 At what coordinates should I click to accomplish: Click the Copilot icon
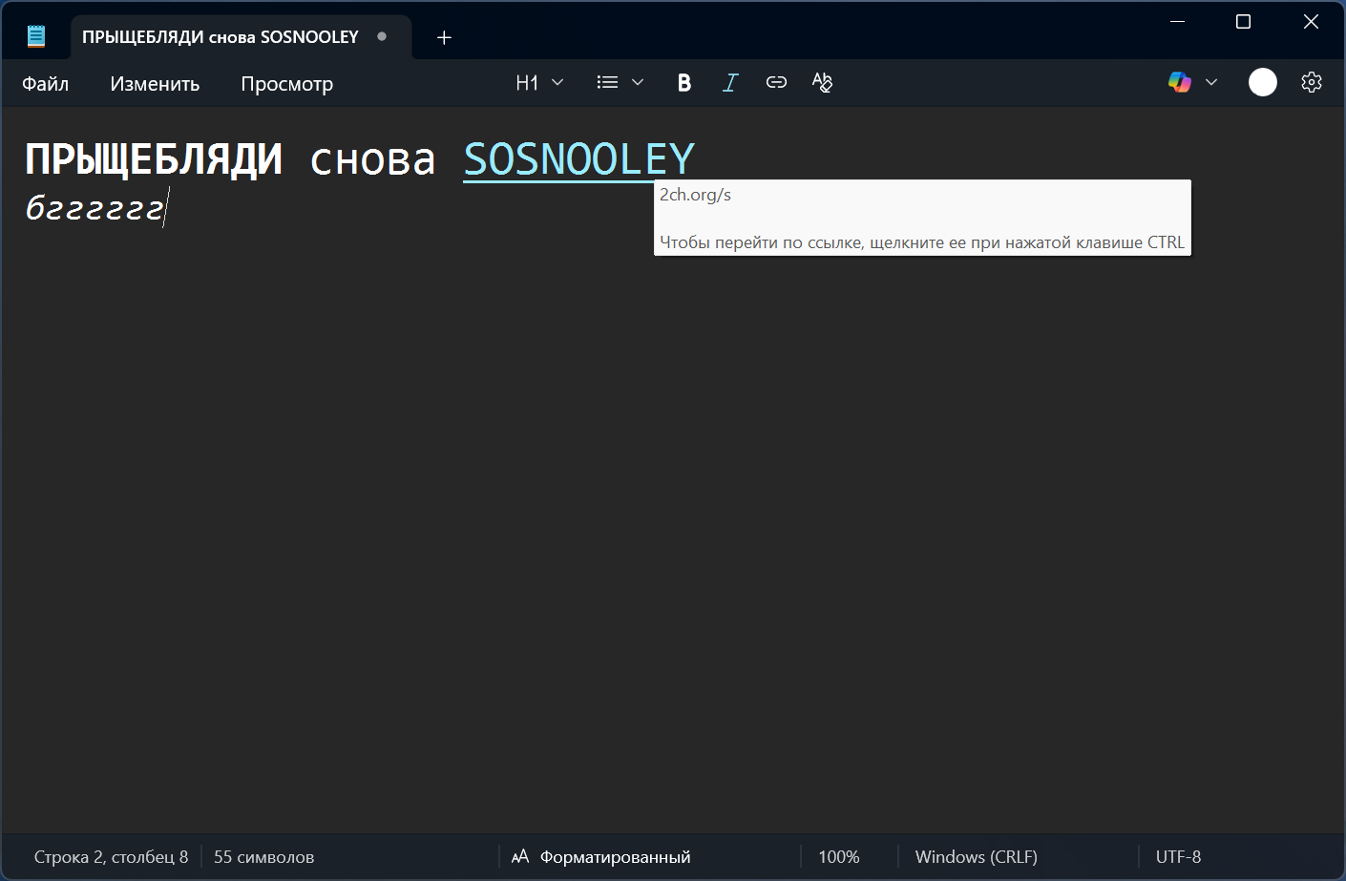point(1180,83)
